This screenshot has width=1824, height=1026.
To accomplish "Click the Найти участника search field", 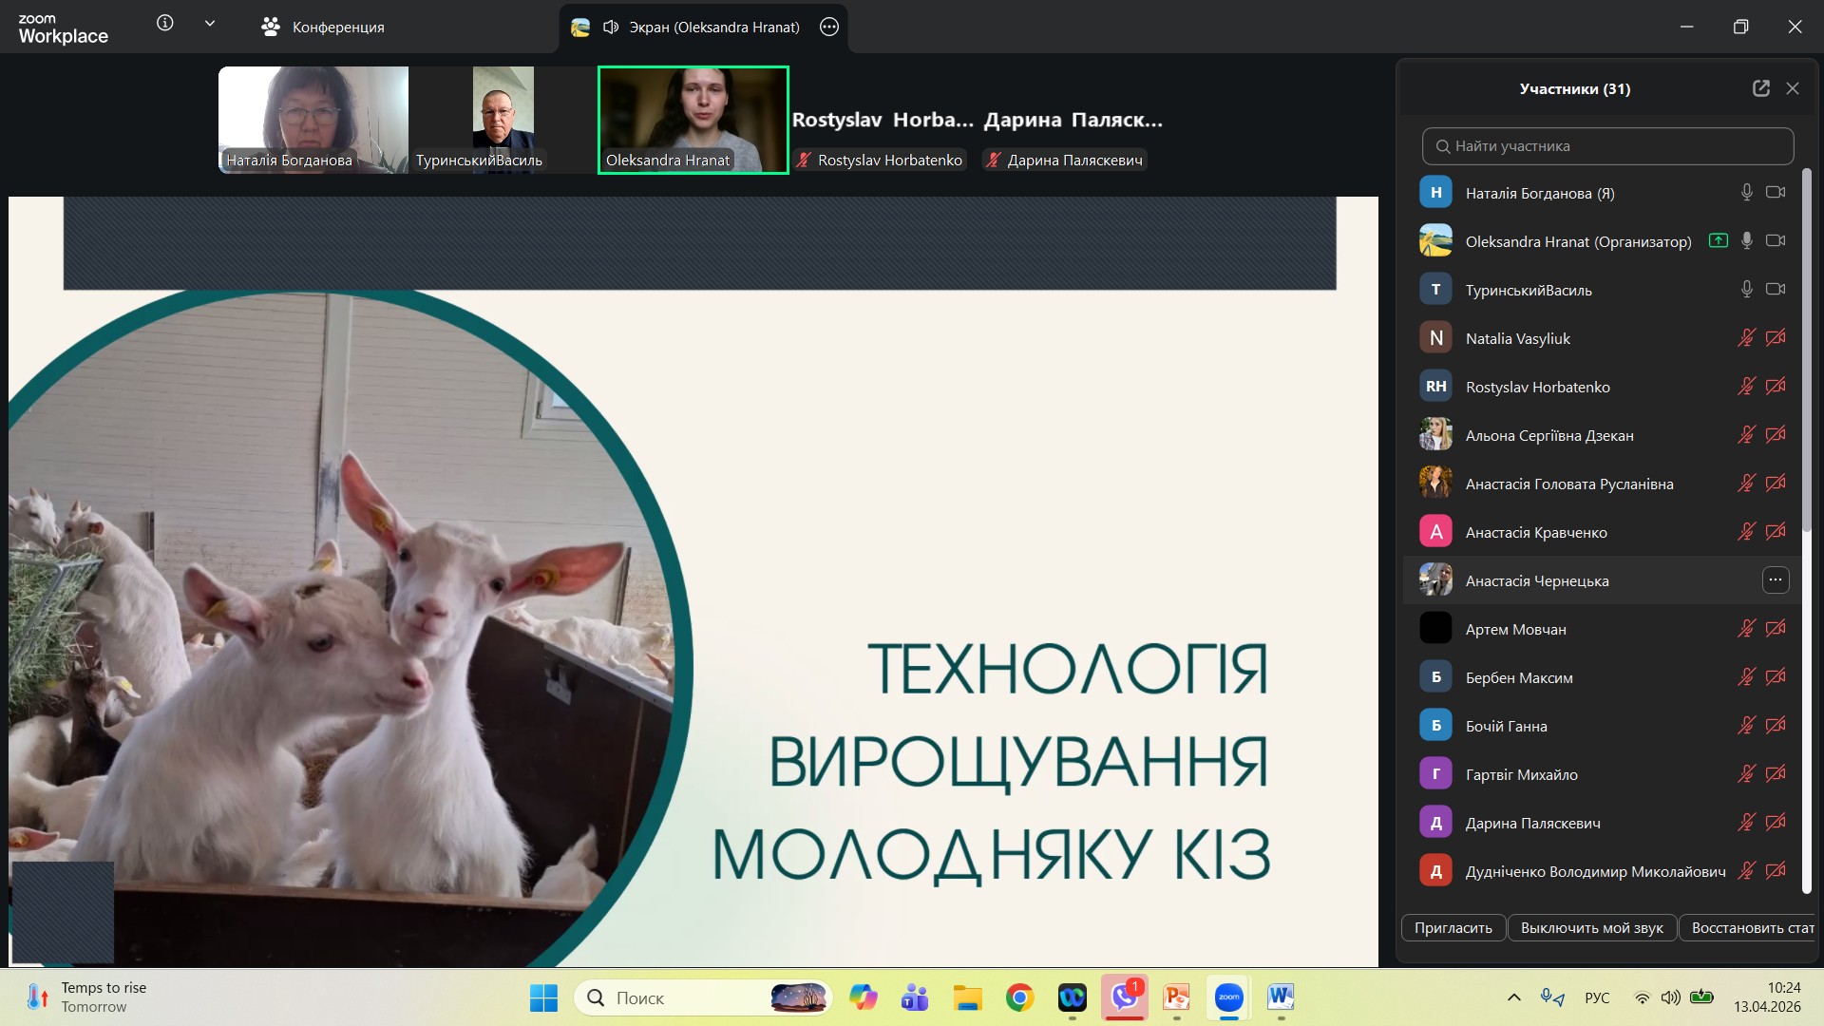I will 1607,146.
